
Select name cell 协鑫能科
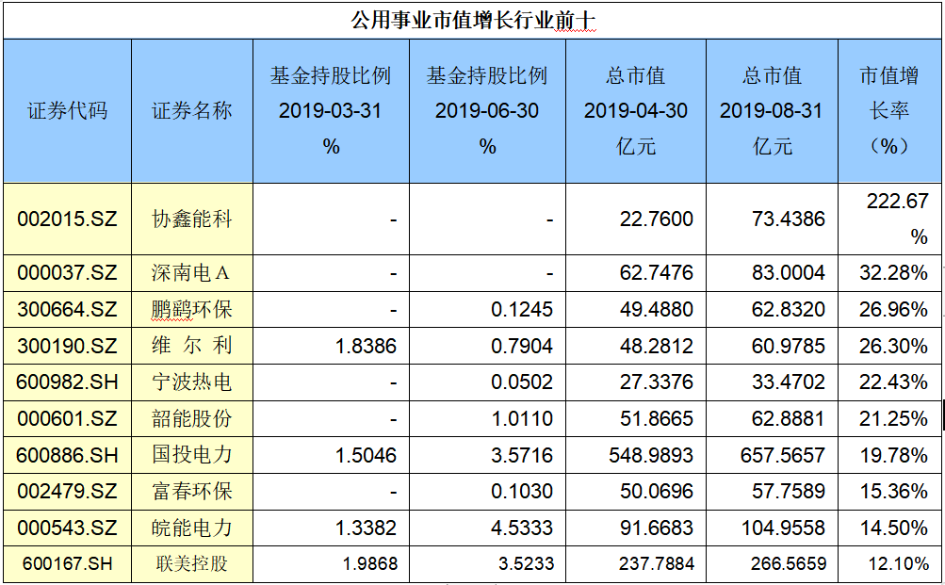191,219
